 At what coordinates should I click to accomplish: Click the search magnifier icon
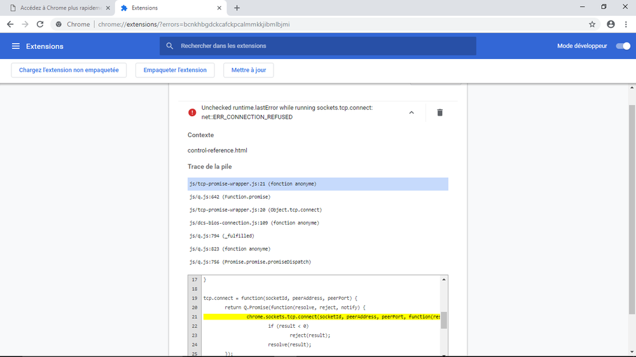click(170, 46)
